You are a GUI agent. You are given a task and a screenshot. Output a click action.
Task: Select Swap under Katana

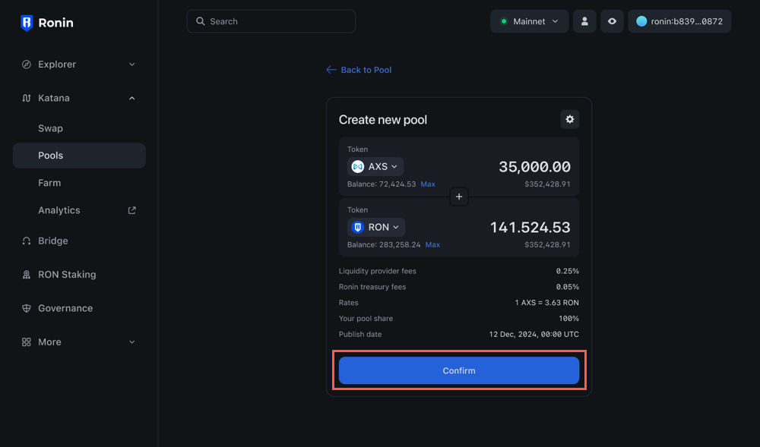pyautogui.click(x=50, y=128)
